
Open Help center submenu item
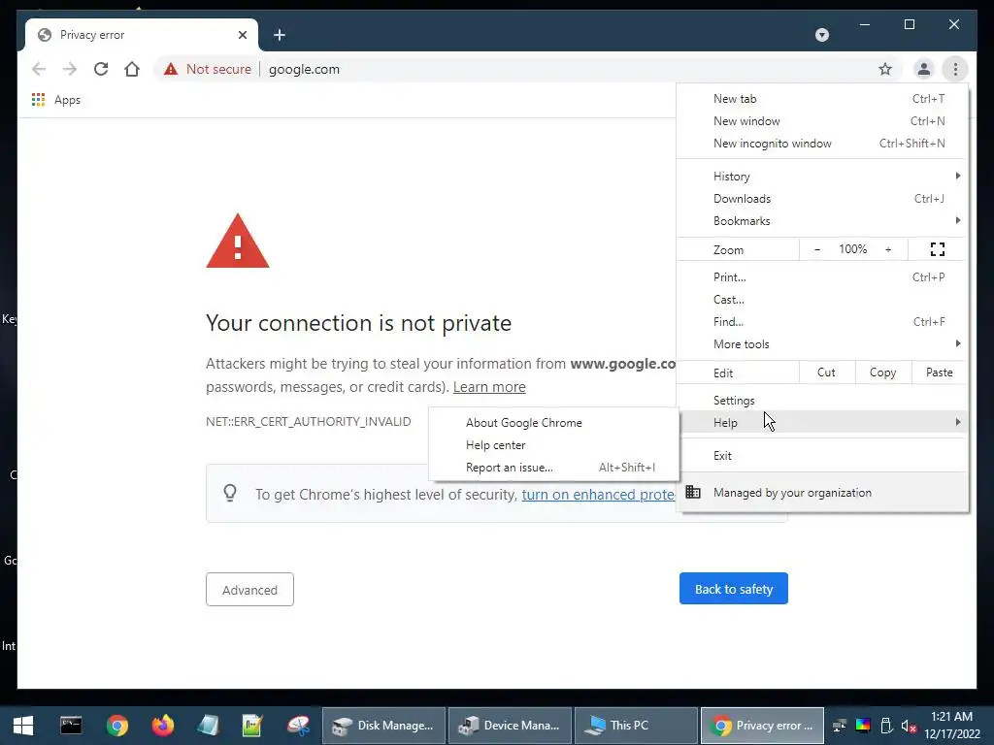click(553, 444)
